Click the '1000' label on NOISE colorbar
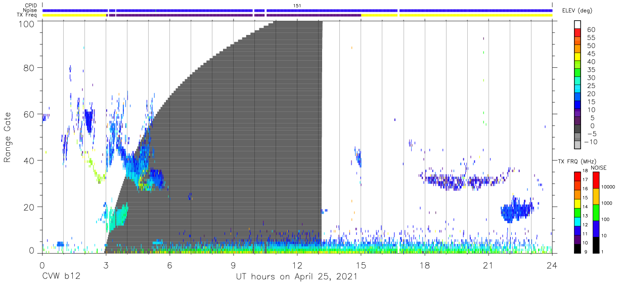 608,203
